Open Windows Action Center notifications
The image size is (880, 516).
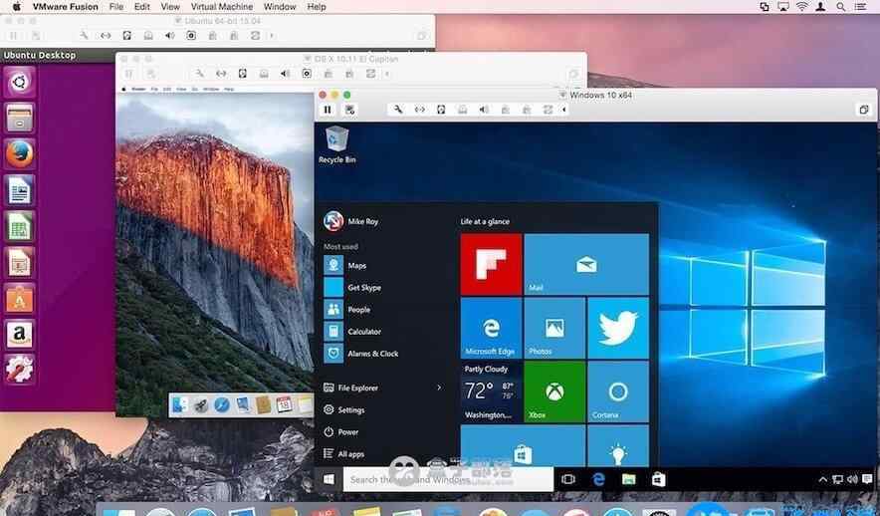pos(867,479)
